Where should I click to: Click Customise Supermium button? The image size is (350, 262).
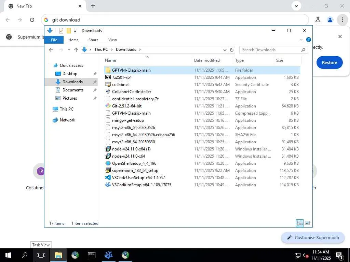tap(313, 237)
